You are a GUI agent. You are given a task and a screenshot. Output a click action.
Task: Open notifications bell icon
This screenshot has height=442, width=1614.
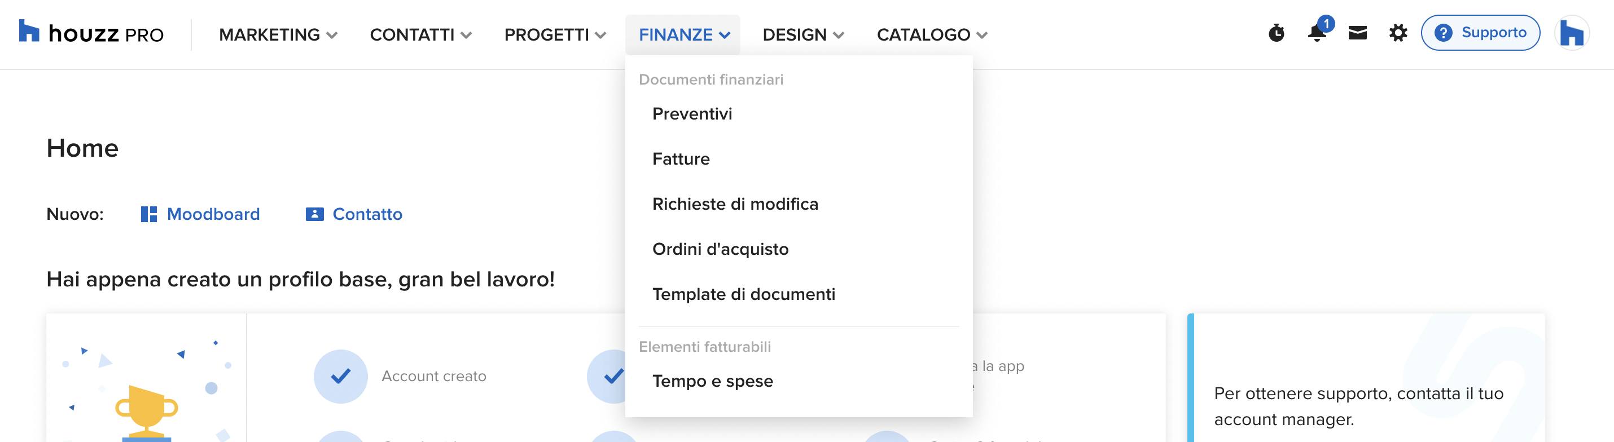point(1318,32)
